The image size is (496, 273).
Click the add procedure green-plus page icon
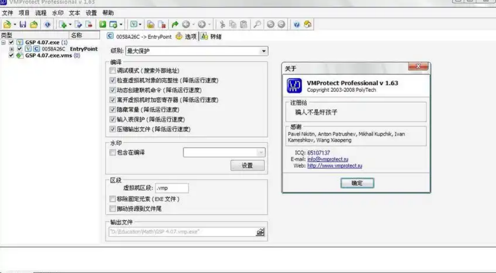(x=63, y=24)
